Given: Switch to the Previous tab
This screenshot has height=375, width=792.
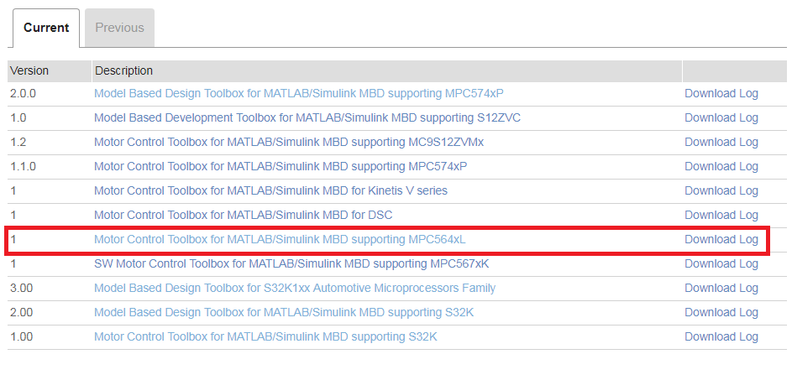Looking at the screenshot, I should tap(119, 28).
